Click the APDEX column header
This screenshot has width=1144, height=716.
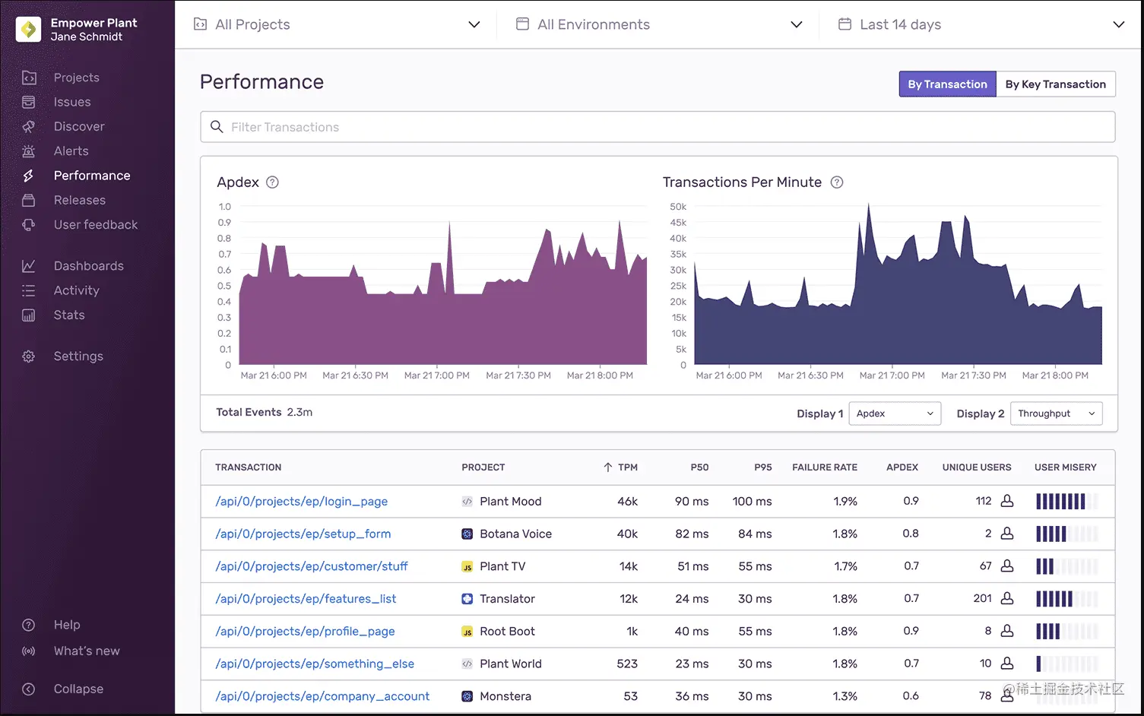(902, 467)
